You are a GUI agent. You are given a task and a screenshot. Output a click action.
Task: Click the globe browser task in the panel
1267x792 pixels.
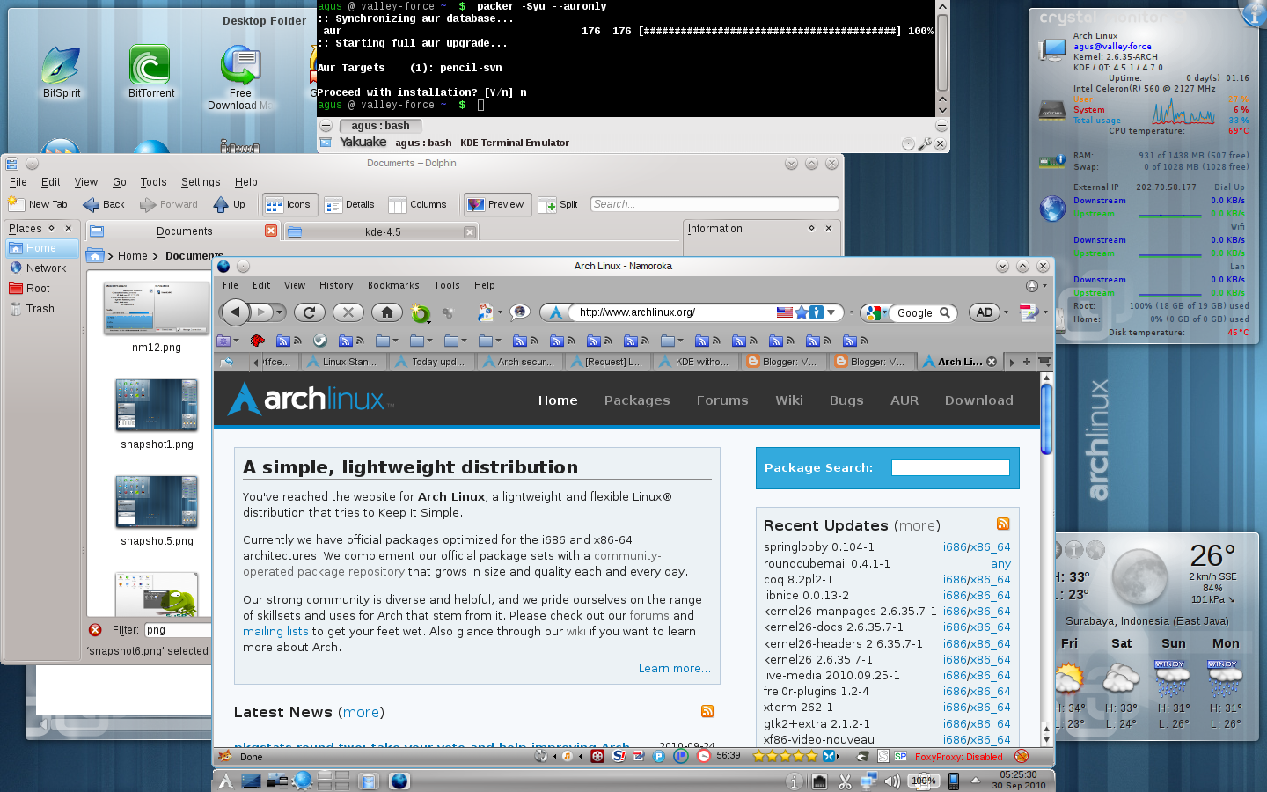click(399, 781)
